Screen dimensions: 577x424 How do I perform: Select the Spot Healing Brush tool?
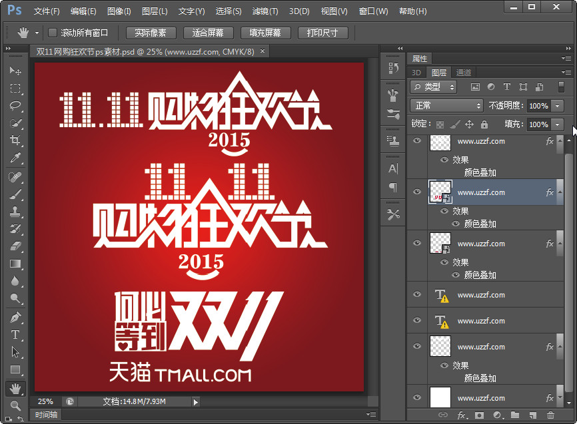tap(15, 177)
